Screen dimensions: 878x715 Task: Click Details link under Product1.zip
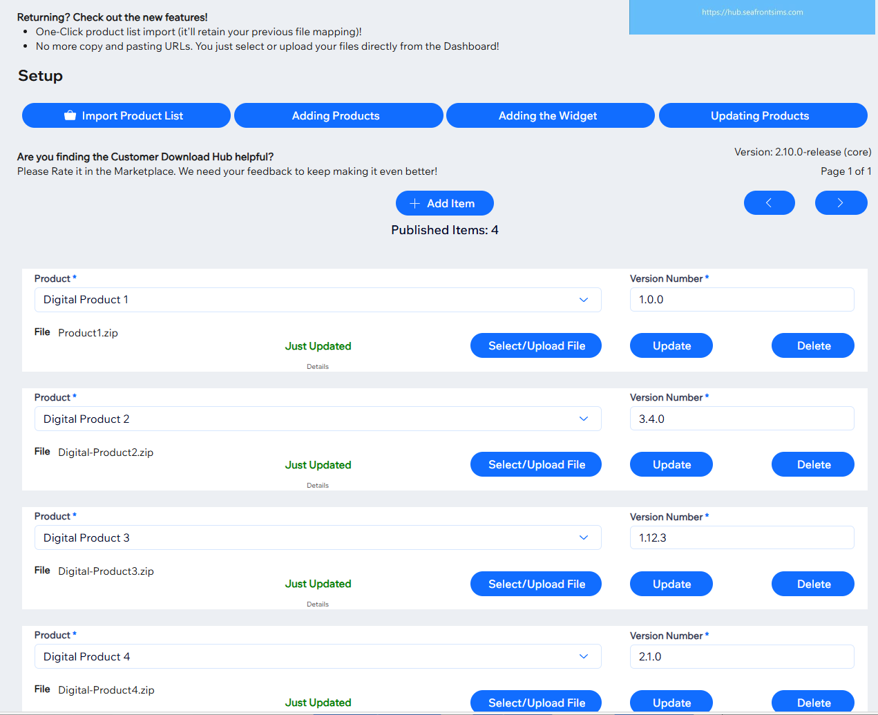[318, 367]
